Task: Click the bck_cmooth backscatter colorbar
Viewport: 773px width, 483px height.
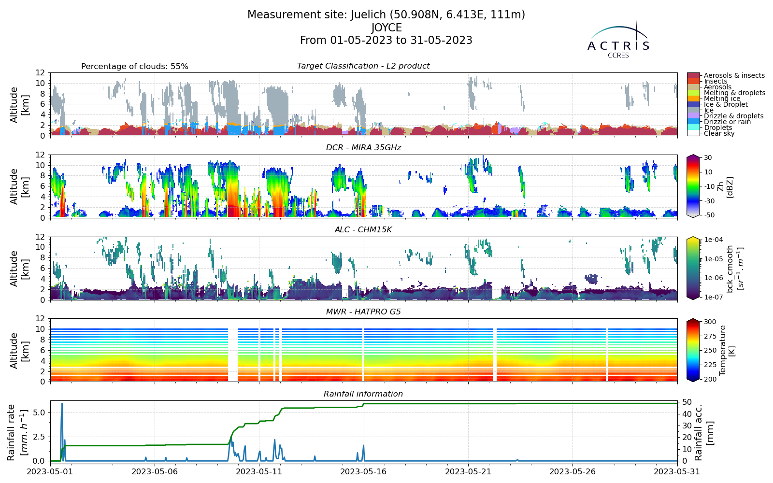Action: [x=693, y=268]
